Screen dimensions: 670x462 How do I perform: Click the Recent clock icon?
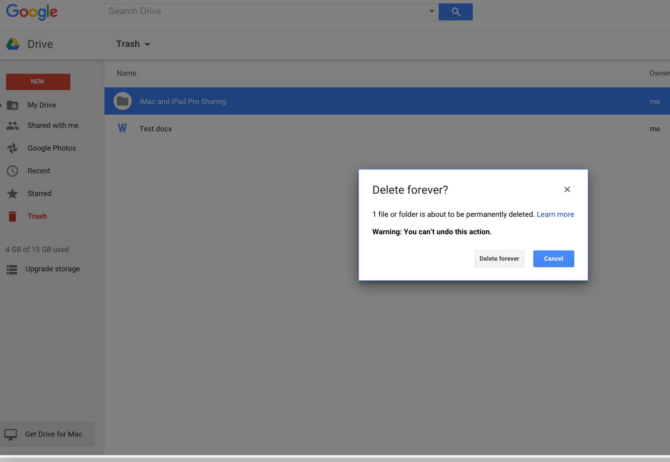click(13, 171)
